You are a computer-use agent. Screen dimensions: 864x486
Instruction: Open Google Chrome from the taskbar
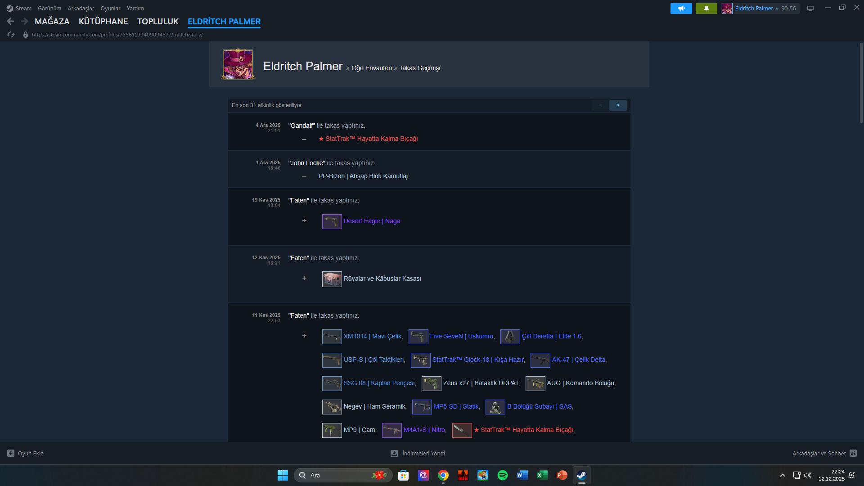pyautogui.click(x=443, y=475)
